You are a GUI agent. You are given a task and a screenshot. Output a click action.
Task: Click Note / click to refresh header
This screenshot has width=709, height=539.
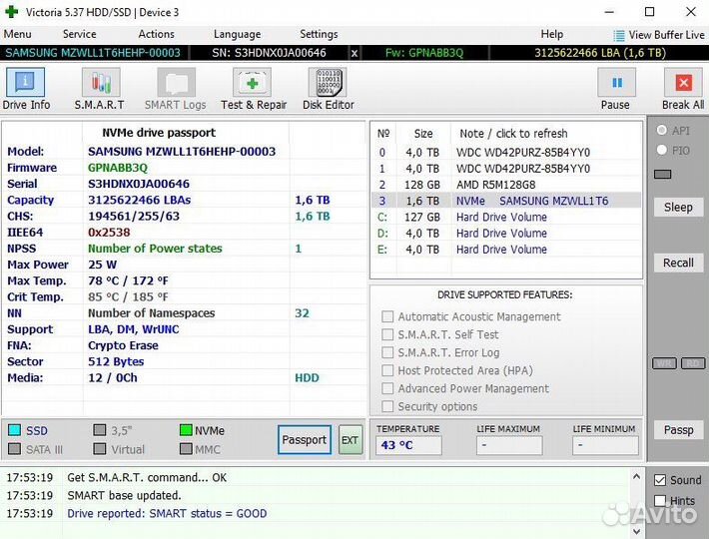click(513, 134)
